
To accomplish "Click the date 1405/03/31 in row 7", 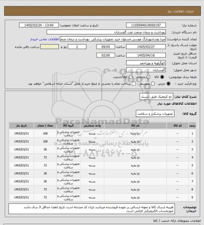I will click(21, 181).
